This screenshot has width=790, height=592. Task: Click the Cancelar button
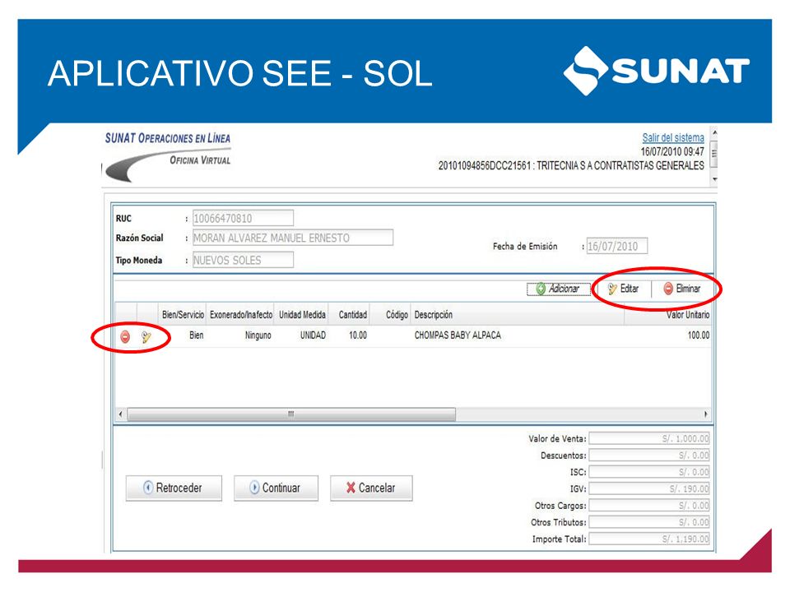point(371,488)
